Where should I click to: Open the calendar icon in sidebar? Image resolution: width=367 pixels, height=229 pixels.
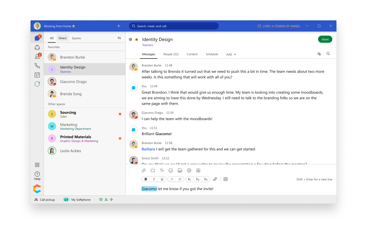click(37, 75)
